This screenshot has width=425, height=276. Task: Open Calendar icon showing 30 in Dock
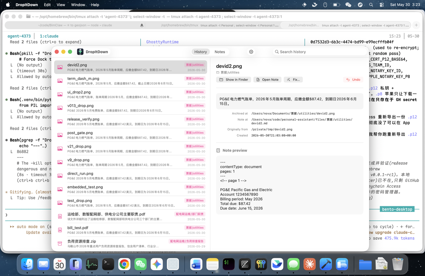[x=59, y=264]
